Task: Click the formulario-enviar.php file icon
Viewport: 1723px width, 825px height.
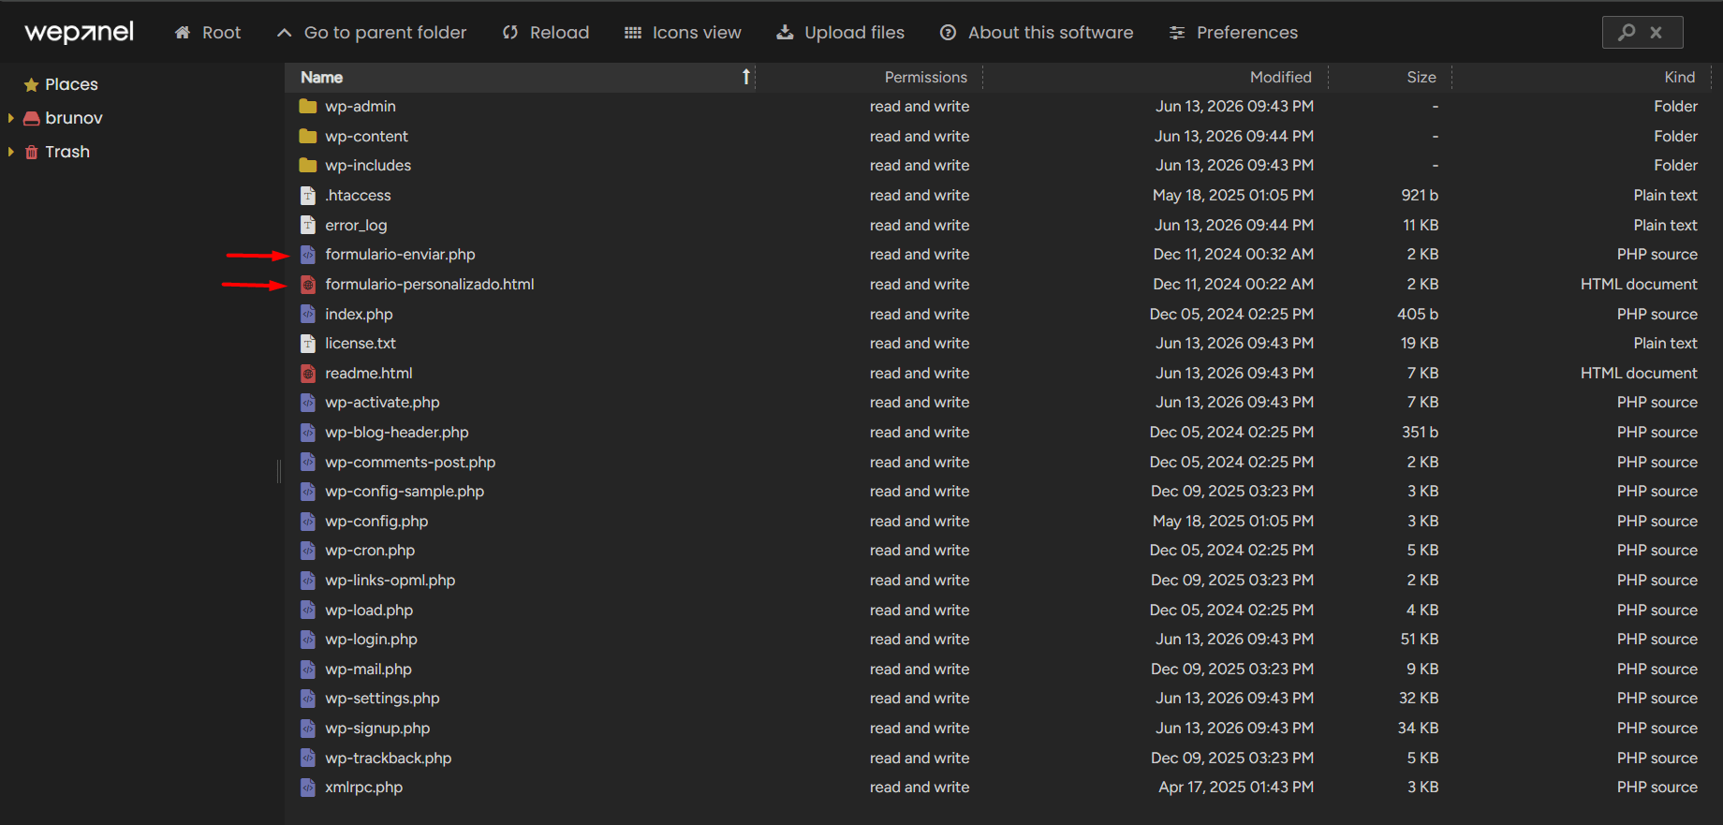Action: (307, 254)
